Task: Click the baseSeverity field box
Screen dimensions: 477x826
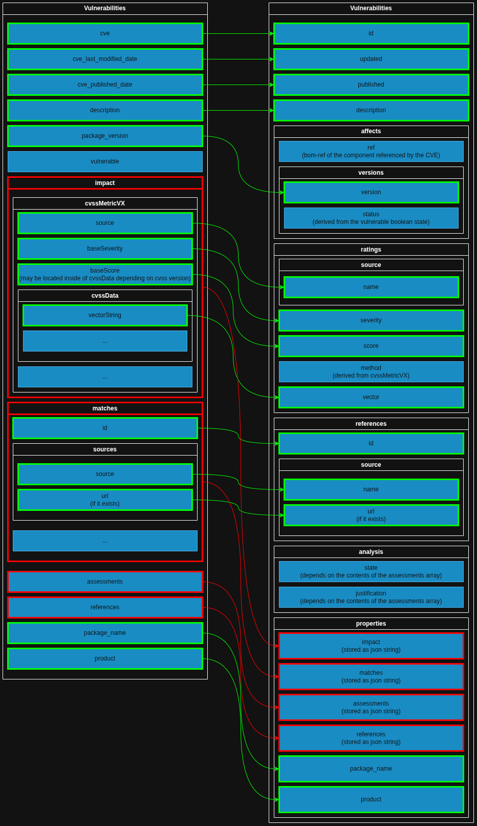Action: [105, 249]
